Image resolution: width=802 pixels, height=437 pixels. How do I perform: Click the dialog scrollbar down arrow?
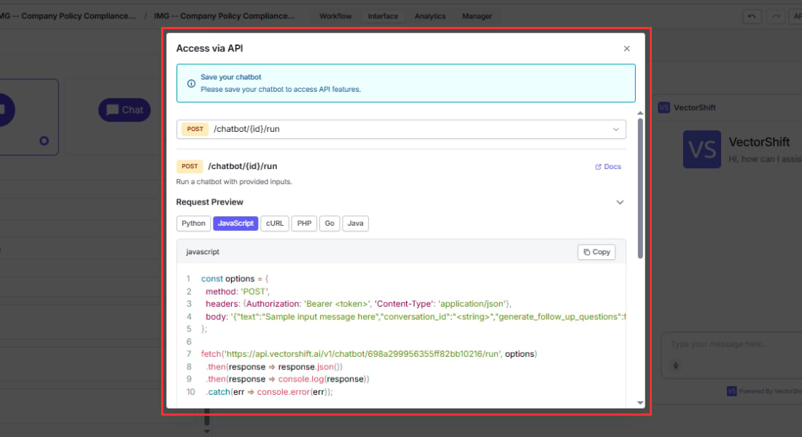coord(640,403)
